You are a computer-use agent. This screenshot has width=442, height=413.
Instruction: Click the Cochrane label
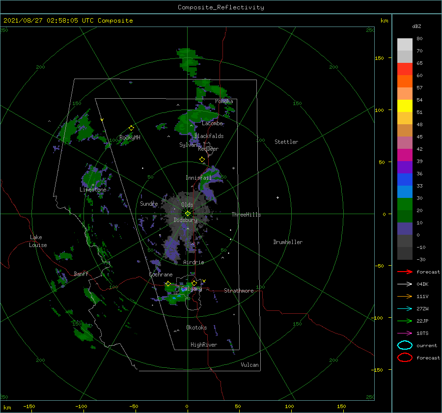point(161,275)
